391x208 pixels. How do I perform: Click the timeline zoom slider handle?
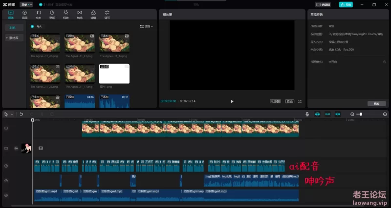coord(361,114)
